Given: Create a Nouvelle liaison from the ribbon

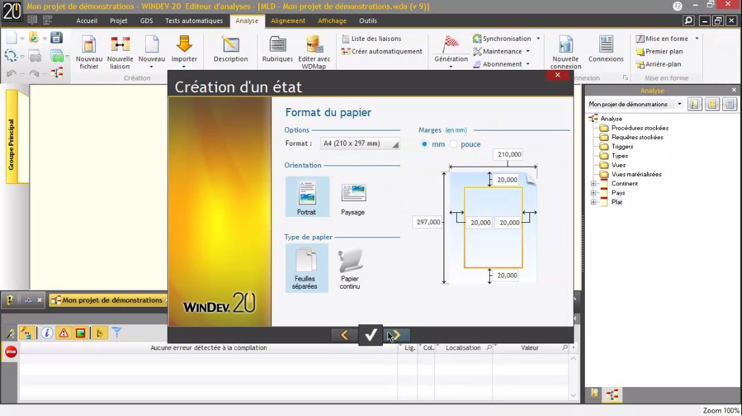Looking at the screenshot, I should point(119,52).
